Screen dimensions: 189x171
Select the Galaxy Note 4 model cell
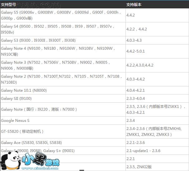(63, 51)
